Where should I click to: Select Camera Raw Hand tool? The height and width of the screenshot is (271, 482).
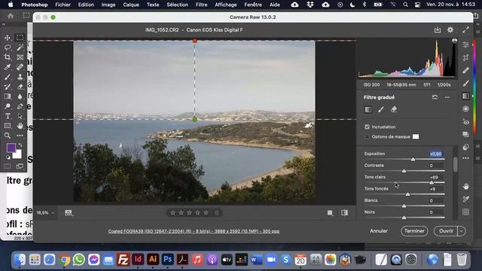pyautogui.click(x=465, y=186)
